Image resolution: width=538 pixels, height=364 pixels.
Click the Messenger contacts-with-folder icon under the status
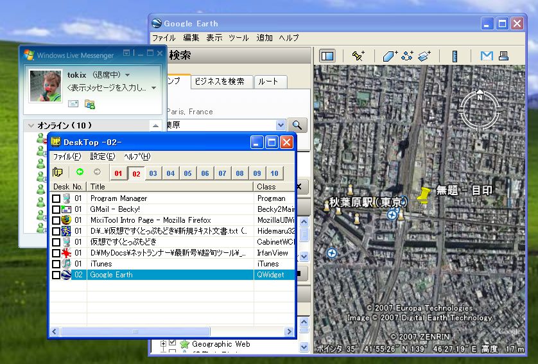(x=90, y=104)
